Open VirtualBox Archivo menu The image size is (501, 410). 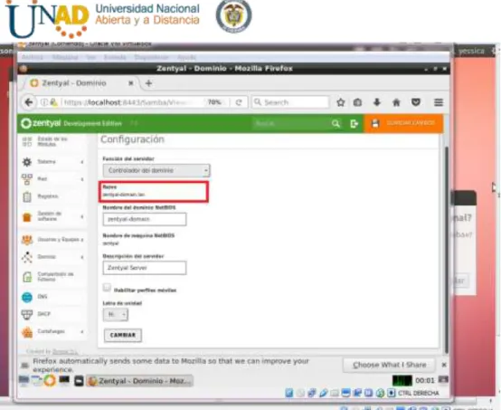point(32,57)
